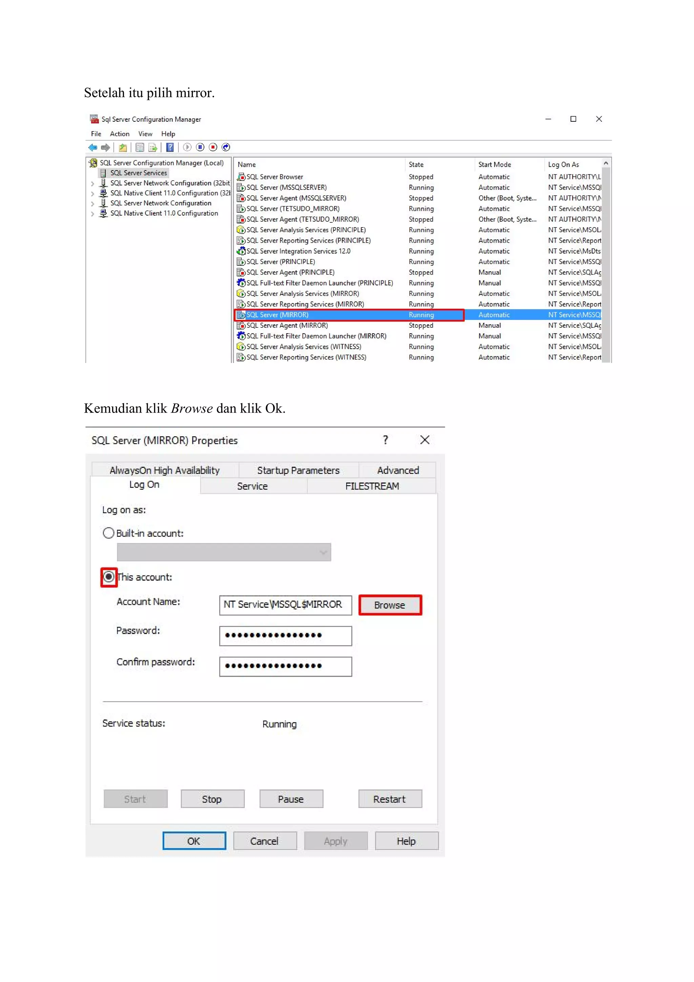Click the Restart service button
Image resolution: width=694 pixels, height=982 pixels.
click(390, 799)
